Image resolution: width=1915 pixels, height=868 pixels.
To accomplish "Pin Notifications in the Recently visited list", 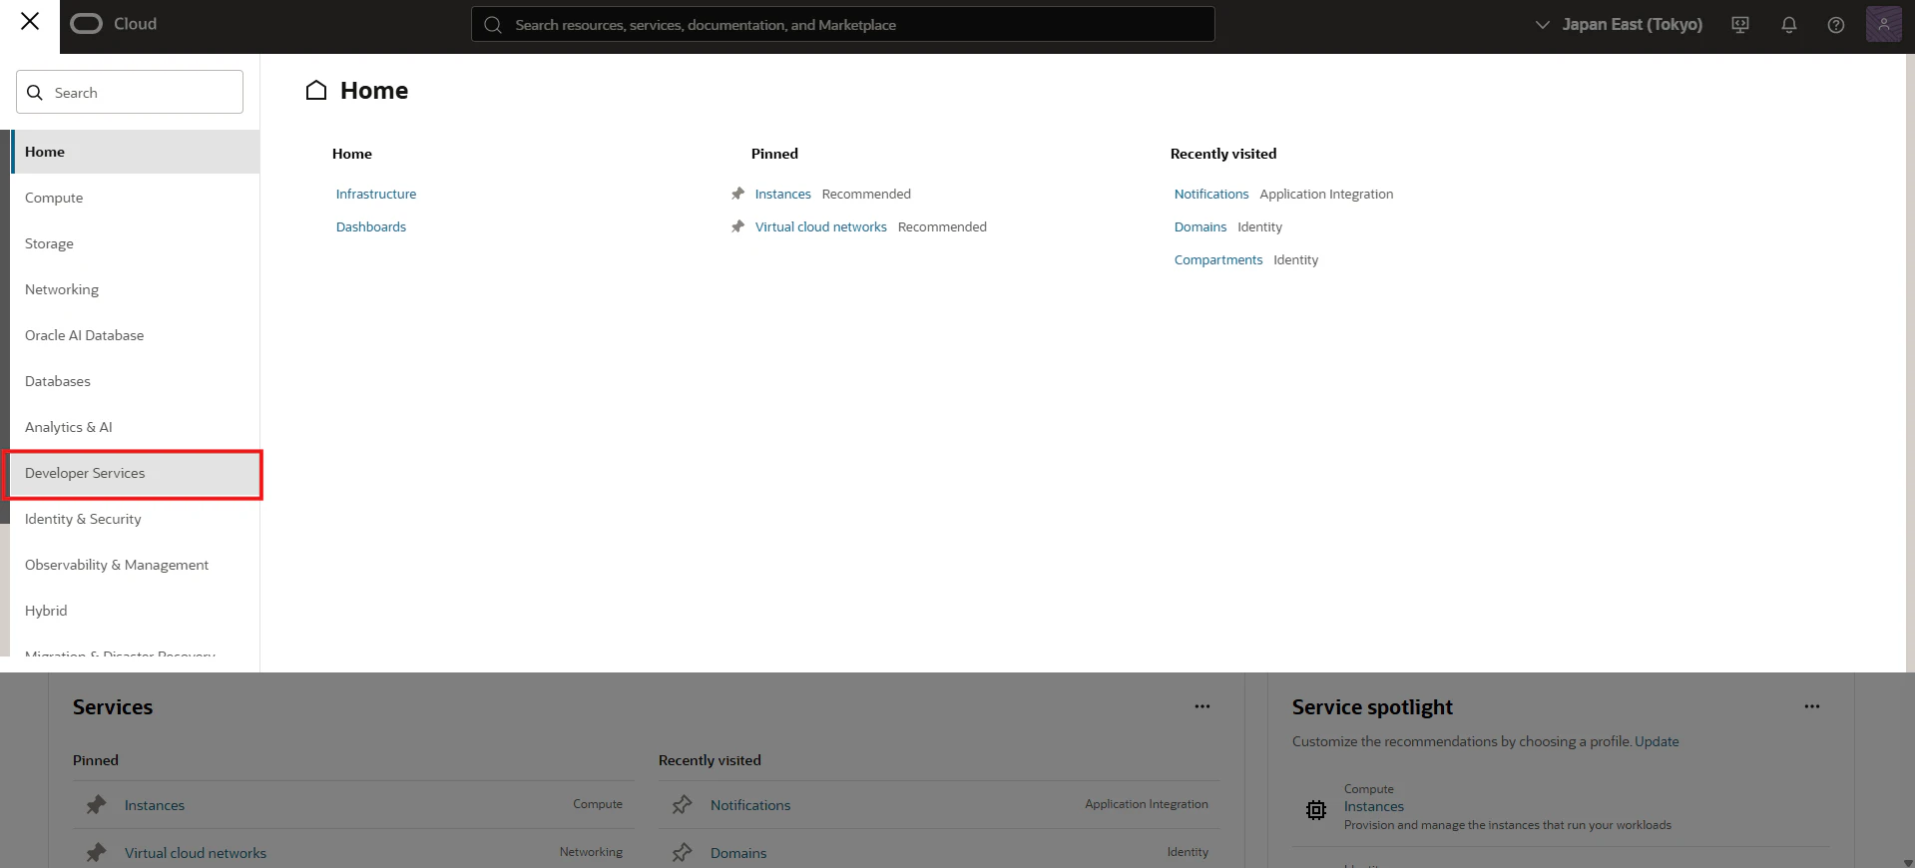I will [x=682, y=805].
